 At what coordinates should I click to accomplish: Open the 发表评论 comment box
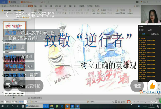30,86
